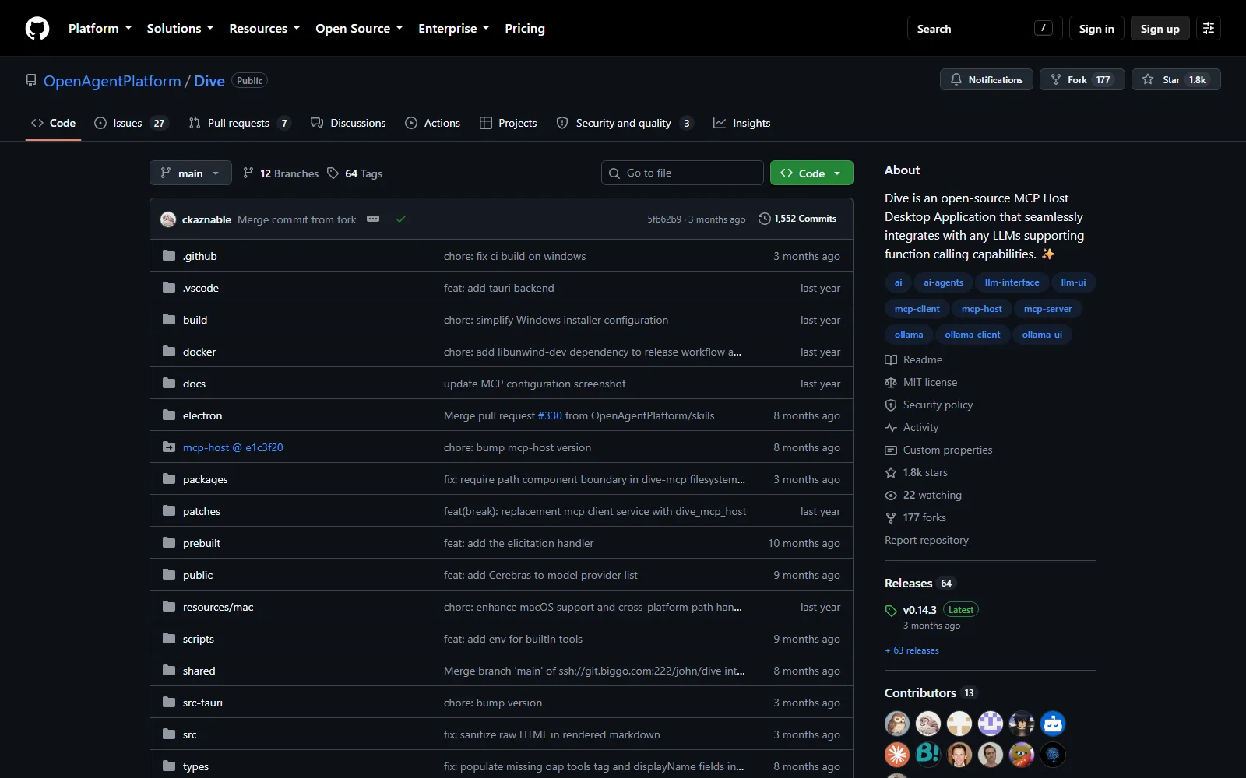Open the main branch selector dropdown
Image resolution: width=1246 pixels, height=778 pixels.
190,173
